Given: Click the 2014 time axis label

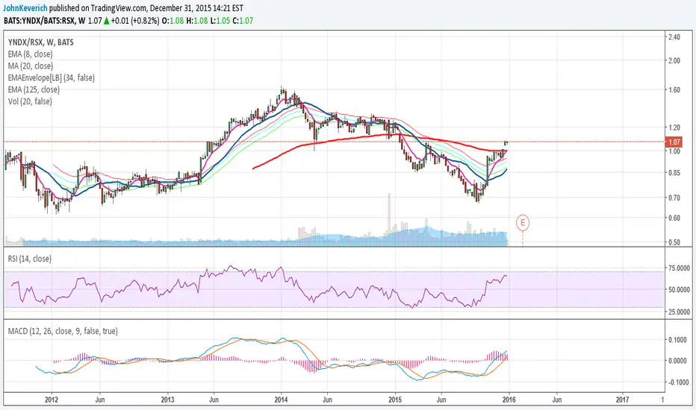Looking at the screenshot, I should (281, 400).
